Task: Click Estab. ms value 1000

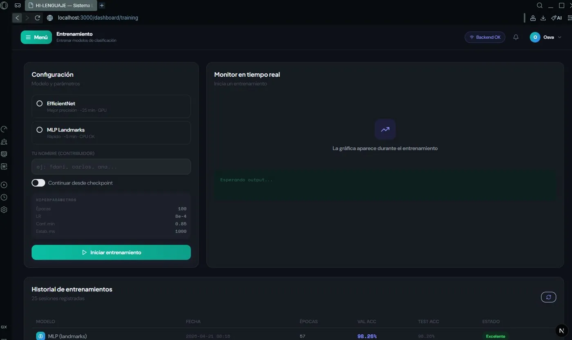Action: 181,231
